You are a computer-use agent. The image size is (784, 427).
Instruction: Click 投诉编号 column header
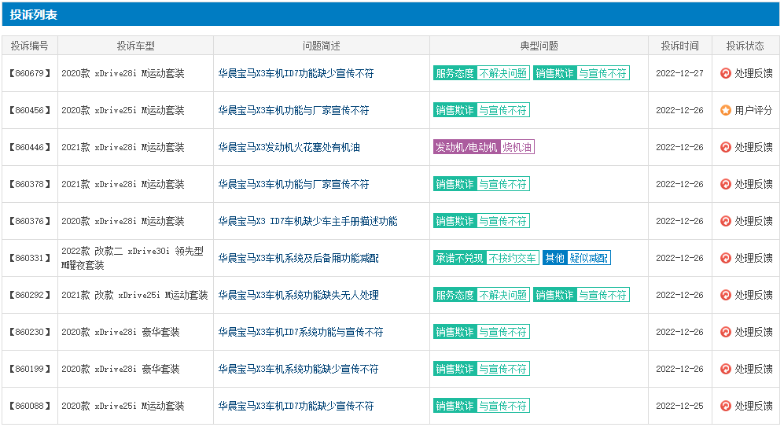[x=30, y=46]
